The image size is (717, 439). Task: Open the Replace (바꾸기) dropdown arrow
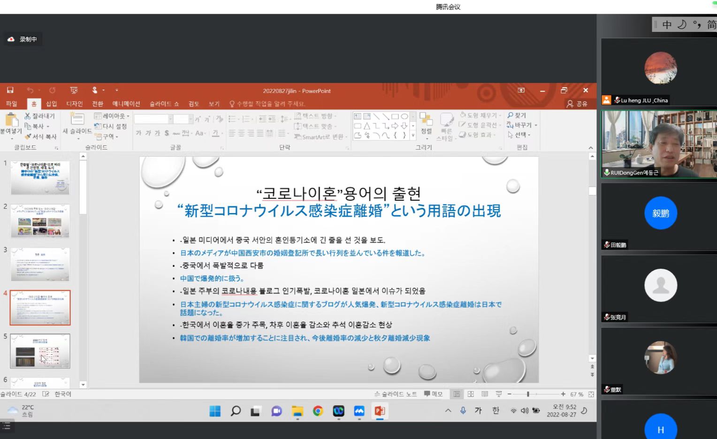pyautogui.click(x=536, y=125)
